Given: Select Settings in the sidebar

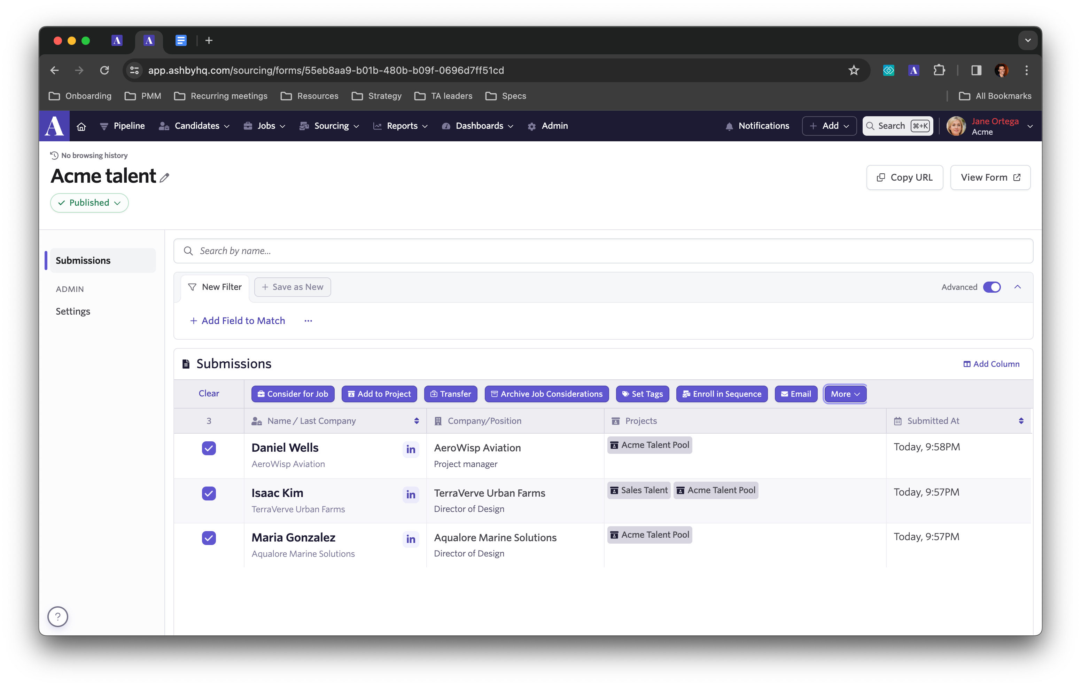Looking at the screenshot, I should point(73,311).
